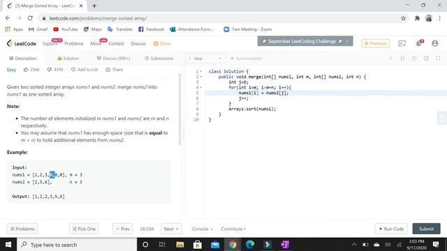
Task: Open the Java language dropdown
Action: pos(205,59)
